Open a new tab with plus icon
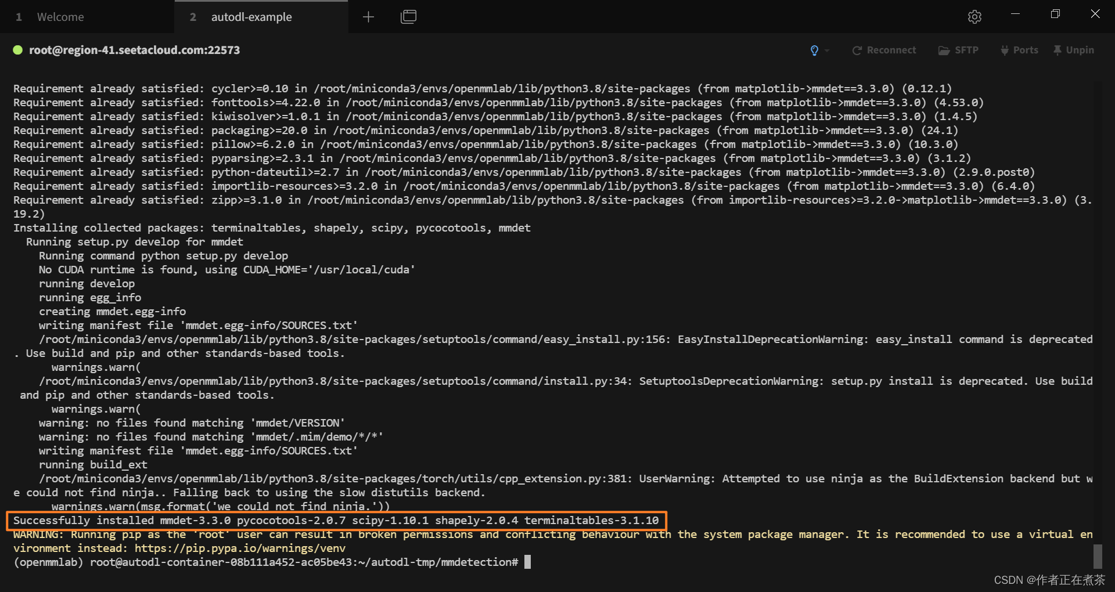The width and height of the screenshot is (1115, 592). (x=368, y=17)
